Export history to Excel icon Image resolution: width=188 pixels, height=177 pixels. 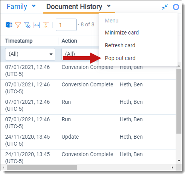coord(9,25)
